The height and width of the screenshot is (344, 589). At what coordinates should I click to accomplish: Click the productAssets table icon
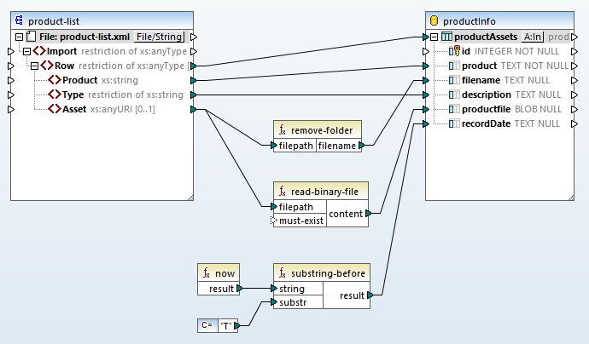(x=446, y=37)
